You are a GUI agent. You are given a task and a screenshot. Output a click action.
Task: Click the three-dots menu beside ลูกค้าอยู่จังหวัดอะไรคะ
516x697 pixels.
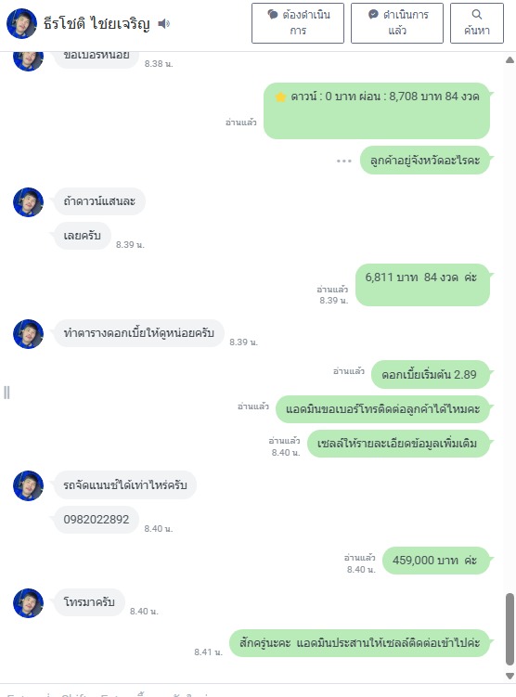tap(344, 161)
